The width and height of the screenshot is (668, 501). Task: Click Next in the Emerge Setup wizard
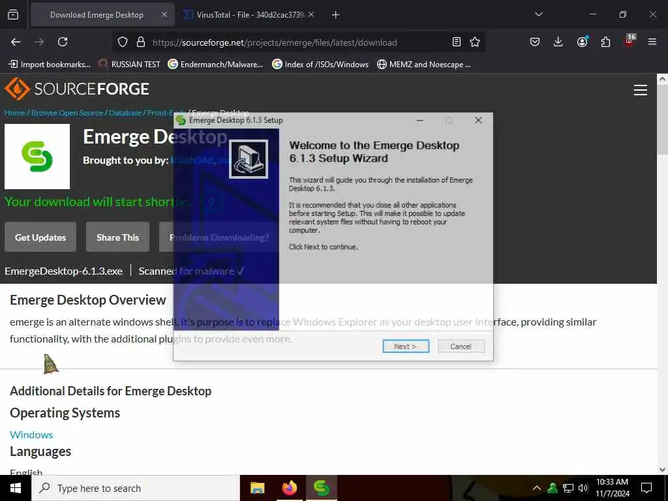coord(406,346)
